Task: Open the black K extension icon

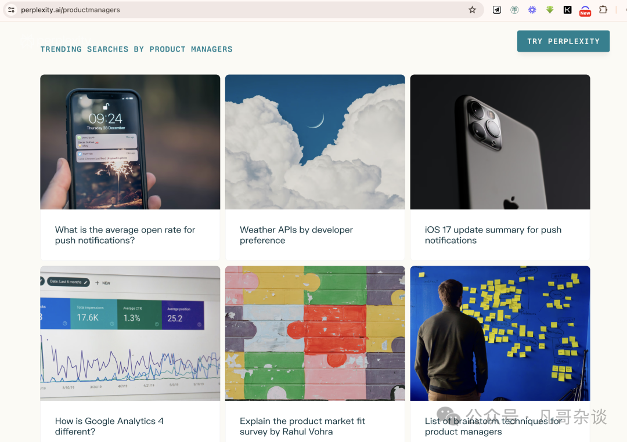Action: tap(567, 10)
